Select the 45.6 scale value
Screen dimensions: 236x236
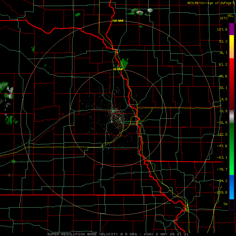pyautogui.click(x=223, y=76)
